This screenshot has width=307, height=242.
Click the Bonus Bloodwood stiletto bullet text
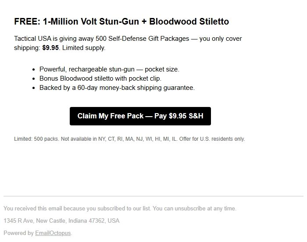(100, 78)
